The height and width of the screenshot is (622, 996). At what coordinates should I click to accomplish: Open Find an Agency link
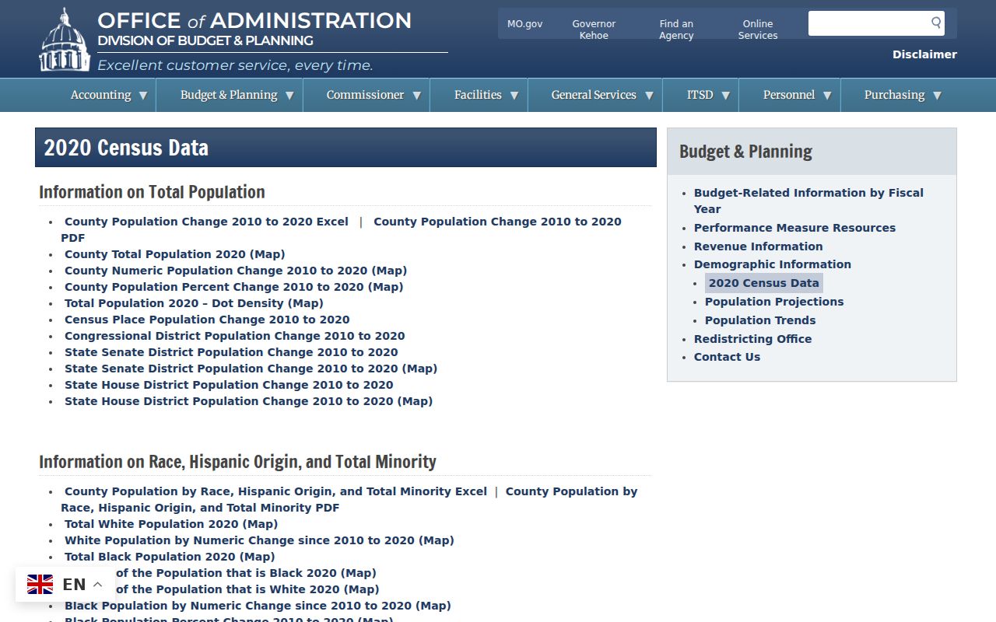pyautogui.click(x=676, y=30)
